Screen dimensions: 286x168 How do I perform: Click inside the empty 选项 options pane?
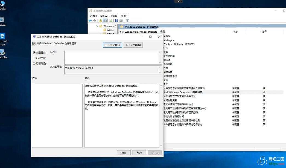pyautogui.click(x=57, y=115)
